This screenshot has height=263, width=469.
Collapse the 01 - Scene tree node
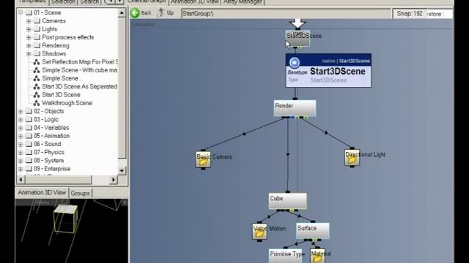click(x=21, y=12)
